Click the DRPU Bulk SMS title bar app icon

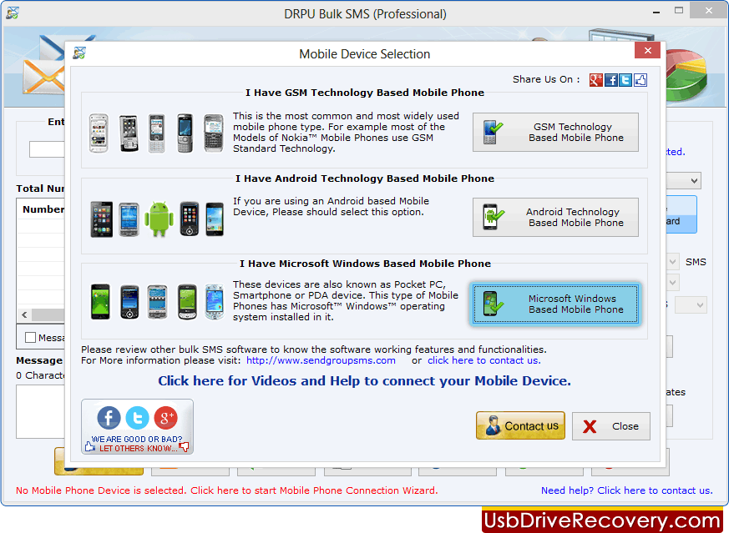pos(12,13)
